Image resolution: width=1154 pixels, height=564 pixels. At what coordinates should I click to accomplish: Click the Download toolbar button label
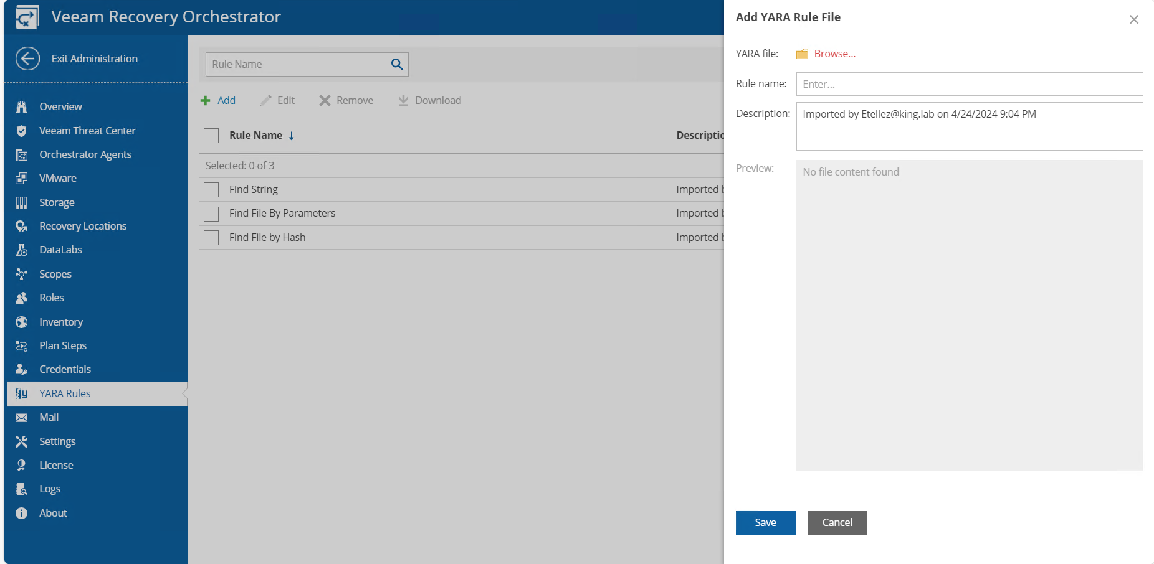438,100
